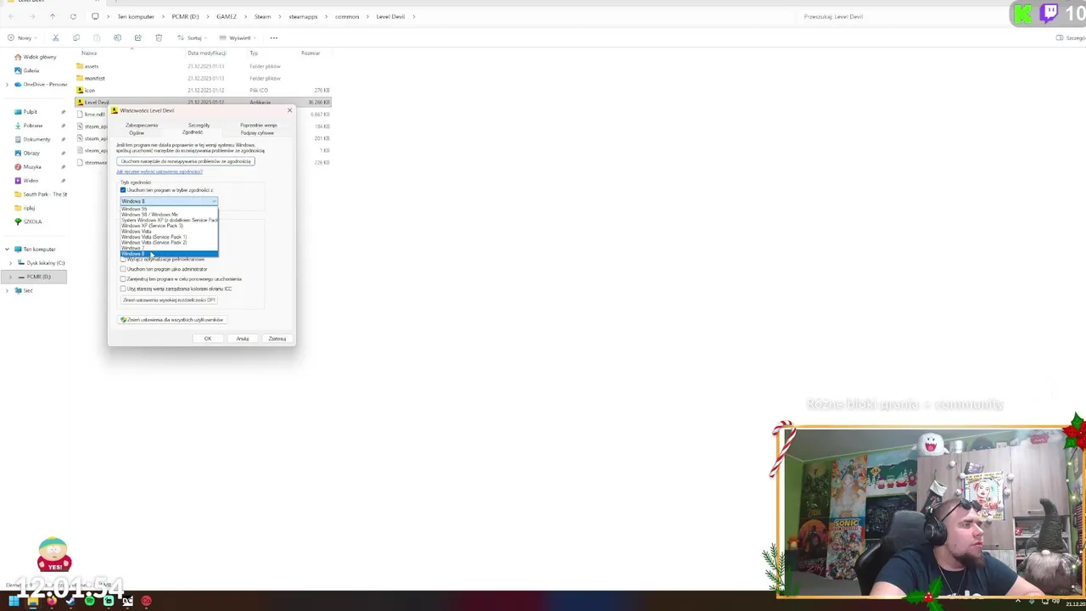Open link about choosing compatibility settings manually
Image resolution: width=1086 pixels, height=611 pixels.
point(160,171)
